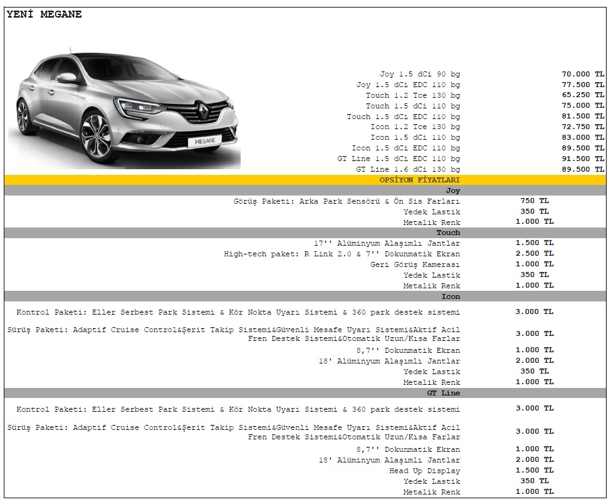Image resolution: width=616 pixels, height=502 pixels.
Task: Select 18' Alüminyum Jantlar under Icon section
Action: point(389,361)
